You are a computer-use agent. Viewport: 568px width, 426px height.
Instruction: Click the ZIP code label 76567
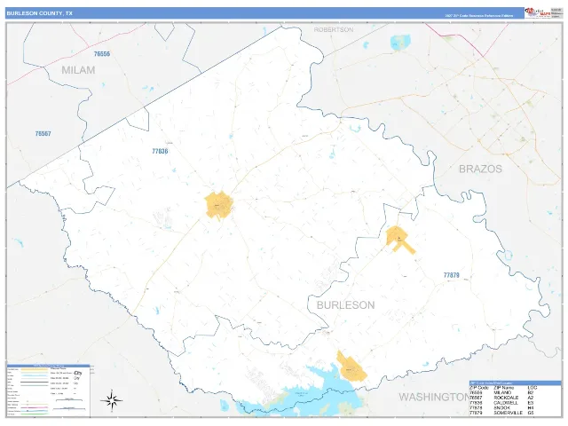(x=43, y=134)
